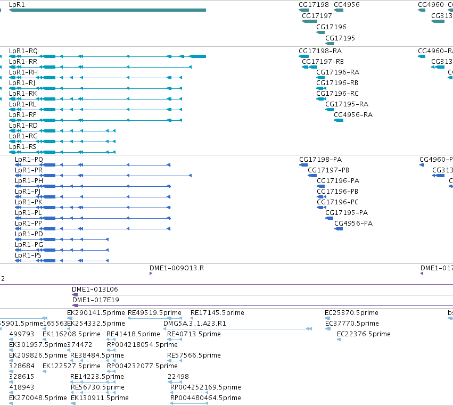Click EST EK130911.5prime
Viewport: 453px width, 406px height.
(x=73, y=403)
